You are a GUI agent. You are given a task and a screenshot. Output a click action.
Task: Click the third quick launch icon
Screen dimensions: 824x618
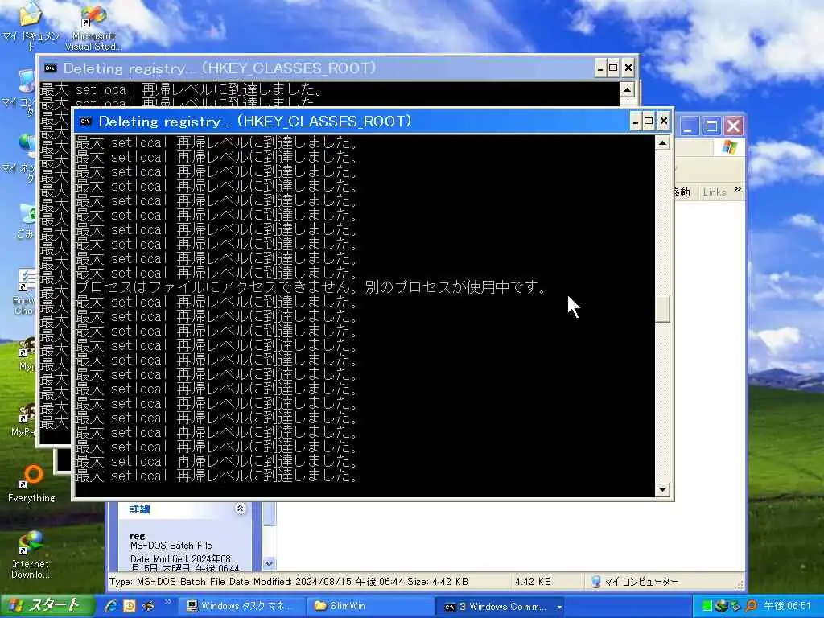pyautogui.click(x=149, y=606)
